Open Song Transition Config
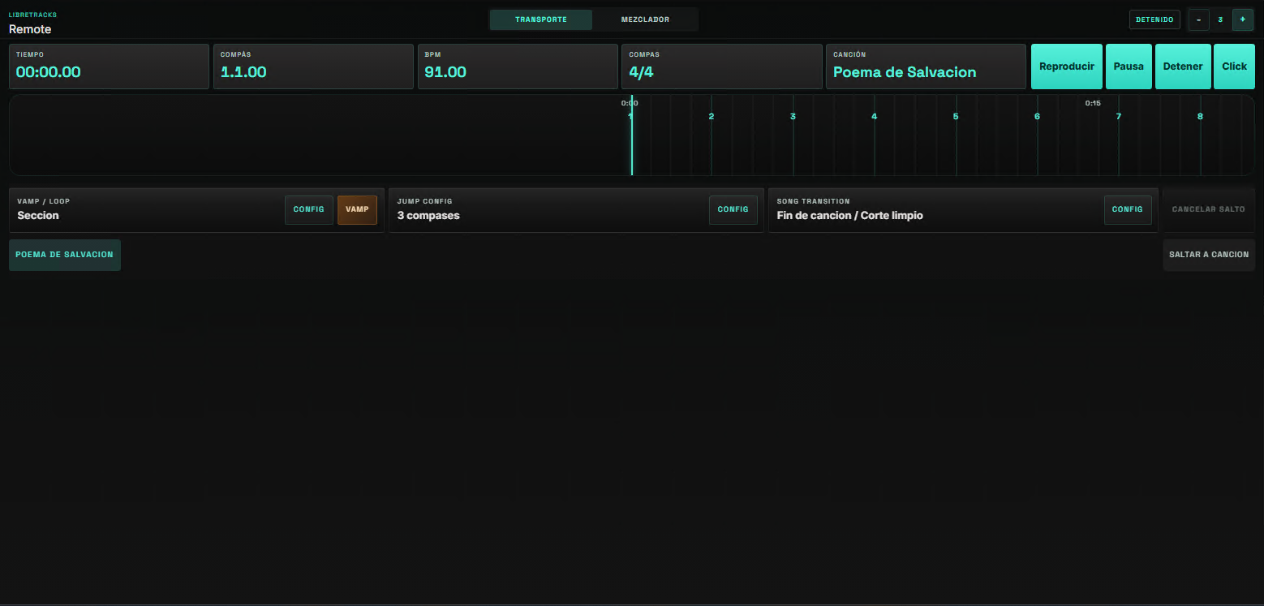 1128,209
